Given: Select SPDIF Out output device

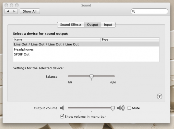Looking at the screenshot, I should [x=86, y=54].
